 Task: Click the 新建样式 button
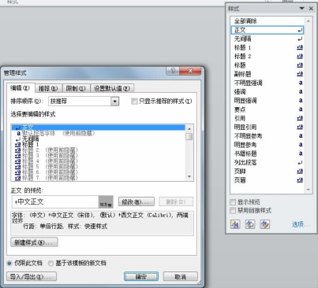point(34,242)
